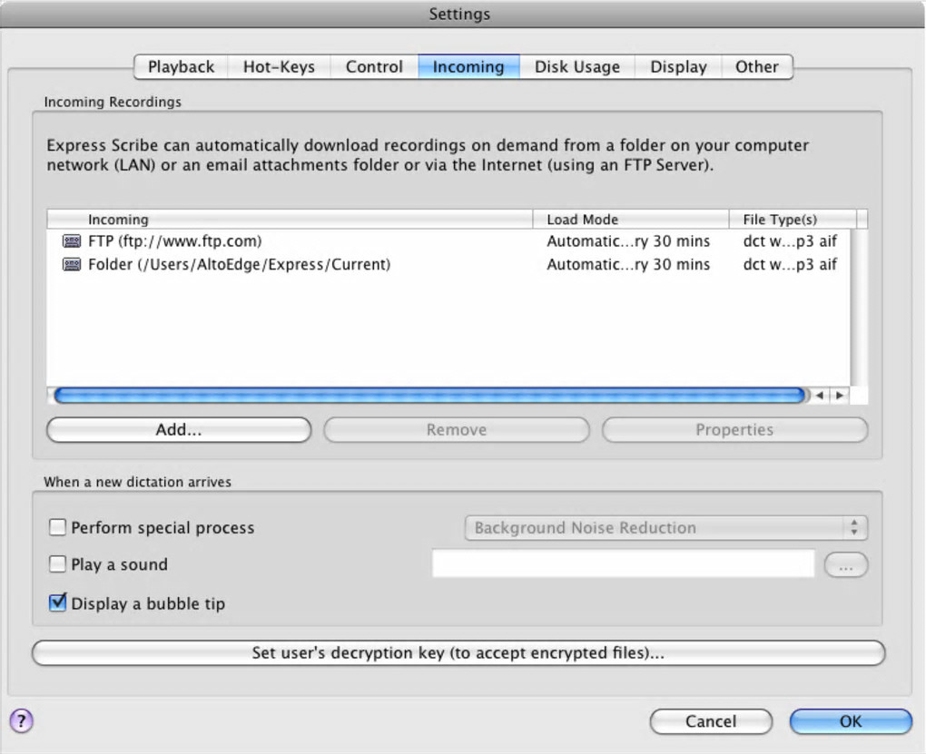Enable Play a sound checkbox
The image size is (926, 754).
coord(57,563)
